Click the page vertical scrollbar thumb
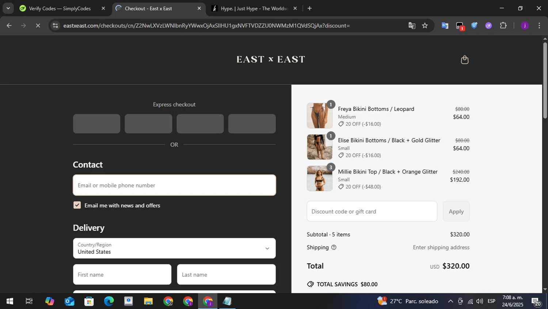 [x=545, y=80]
